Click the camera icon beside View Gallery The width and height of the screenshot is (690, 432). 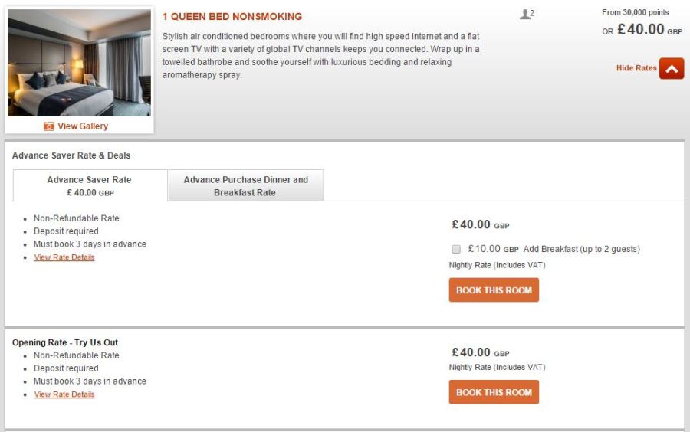tap(49, 126)
